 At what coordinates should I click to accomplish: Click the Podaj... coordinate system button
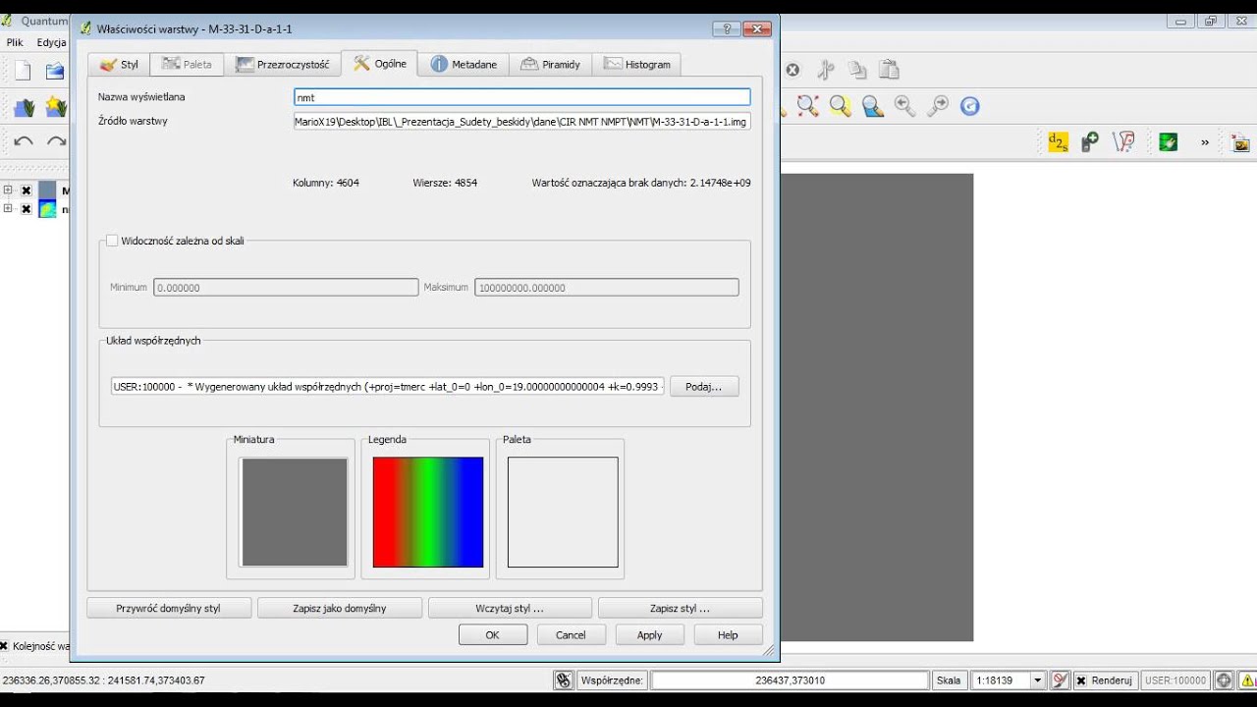click(704, 387)
